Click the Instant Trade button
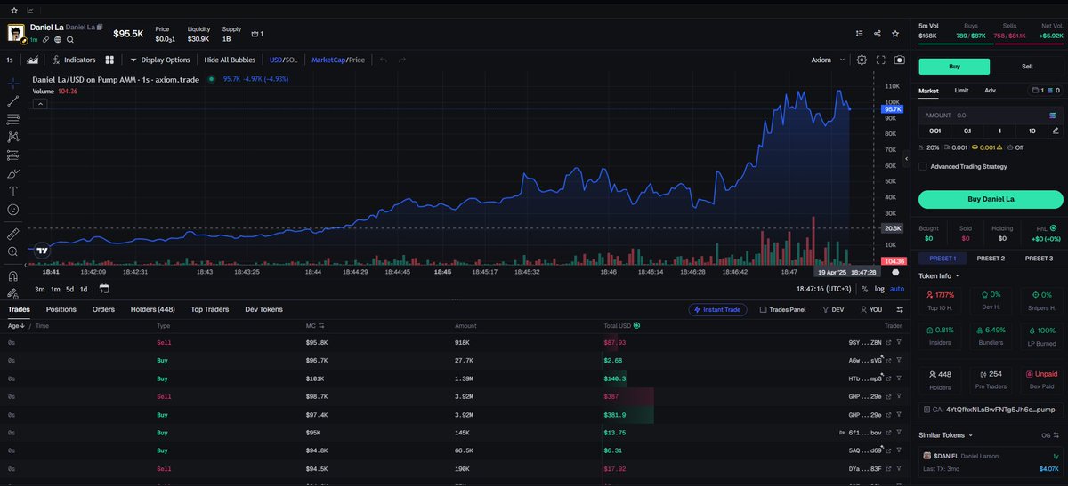Image resolution: width=1068 pixels, height=486 pixels. tap(716, 309)
